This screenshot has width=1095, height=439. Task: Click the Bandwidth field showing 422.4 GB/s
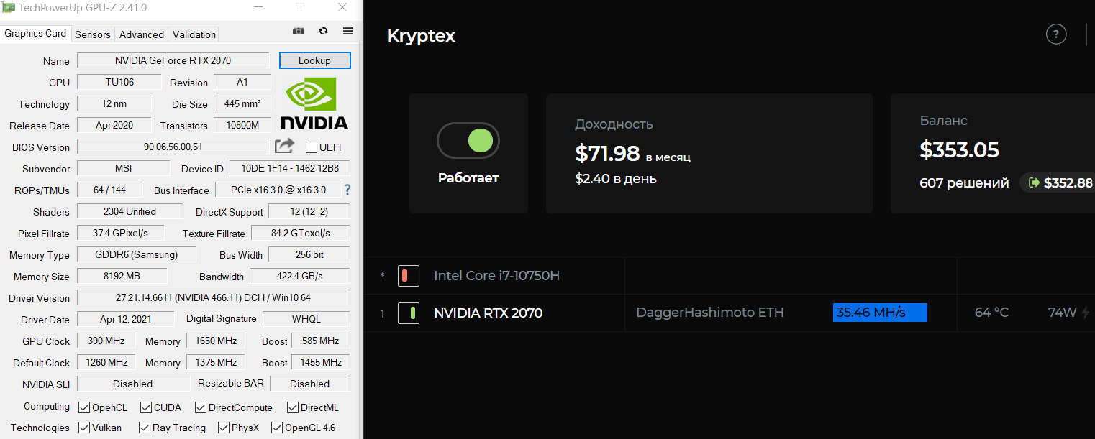300,276
